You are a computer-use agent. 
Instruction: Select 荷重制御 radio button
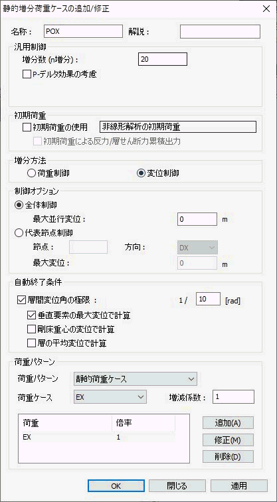pos(31,173)
